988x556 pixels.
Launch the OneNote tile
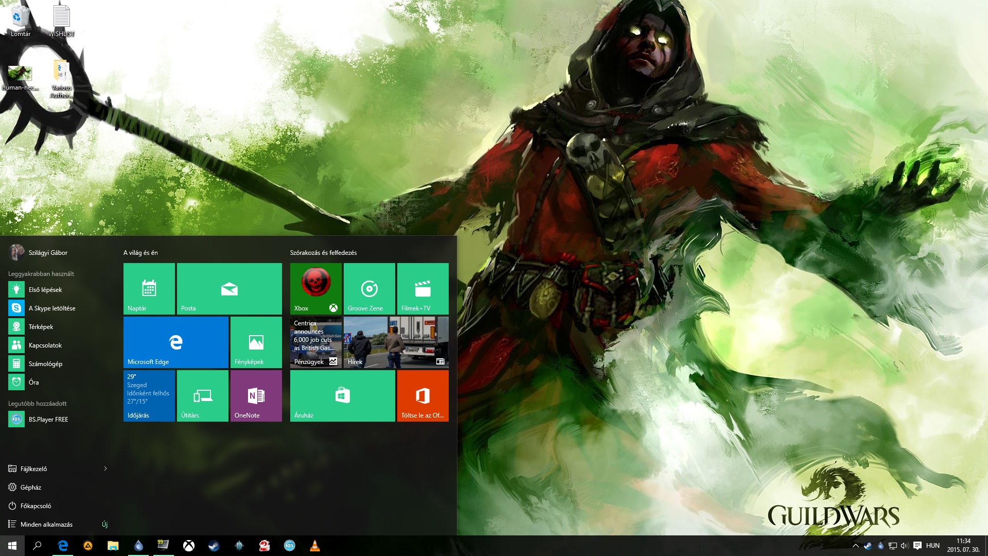(x=256, y=396)
